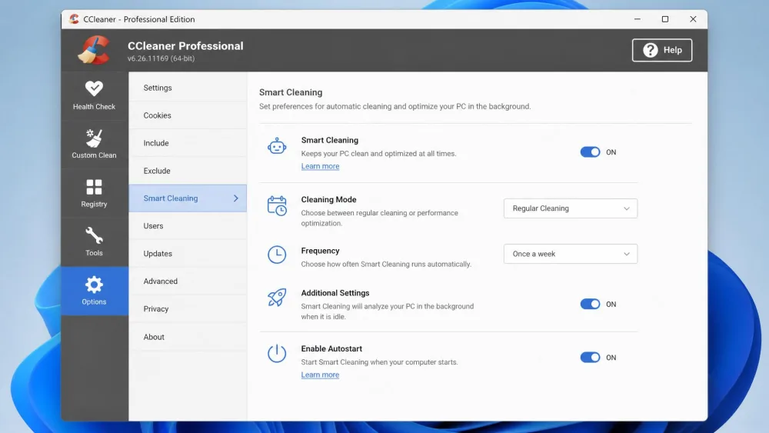Minimize the CCleaner window
The width and height of the screenshot is (769, 433).
637,19
